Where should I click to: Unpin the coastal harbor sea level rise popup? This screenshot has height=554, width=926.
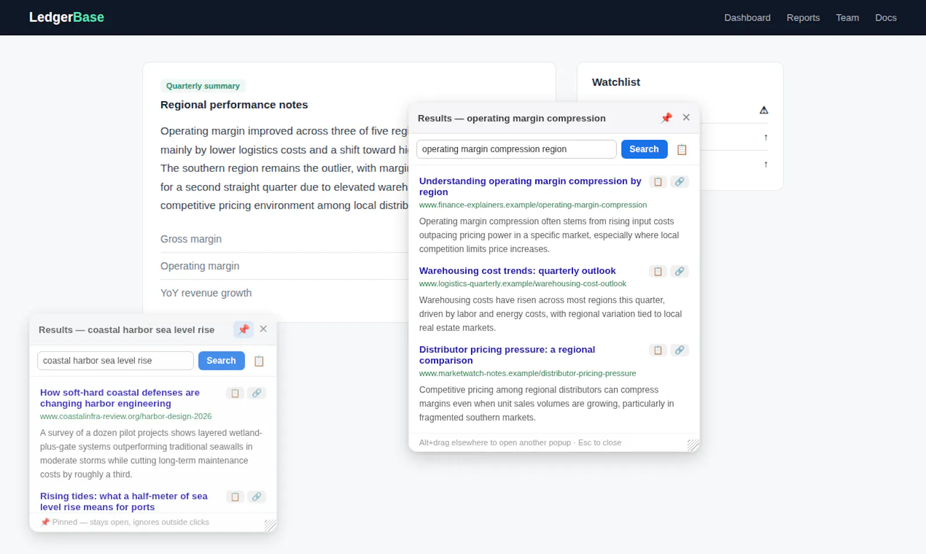click(244, 329)
